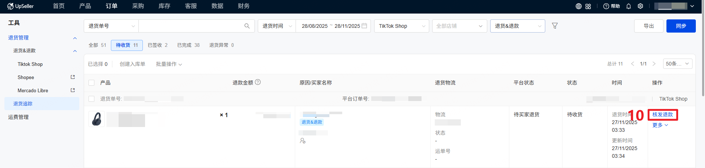Image resolution: width=705 pixels, height=168 pixels.
Task: Click the refund amount help icon
Action: pos(258,82)
